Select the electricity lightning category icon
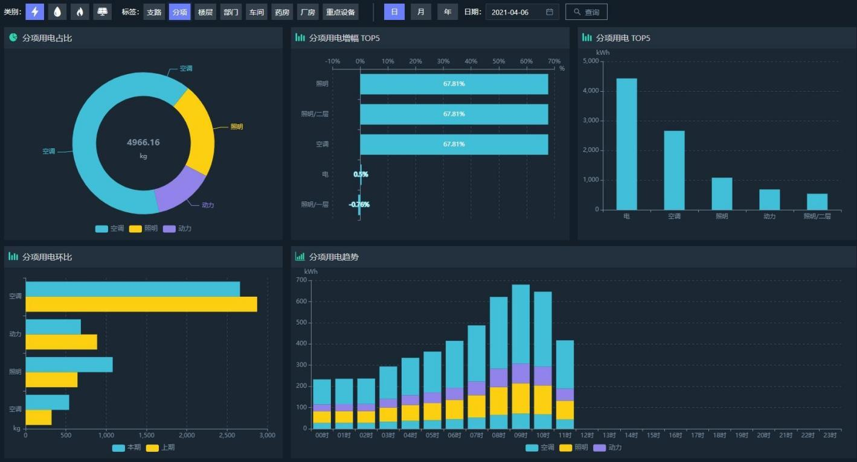The height and width of the screenshot is (462, 857). [x=34, y=11]
